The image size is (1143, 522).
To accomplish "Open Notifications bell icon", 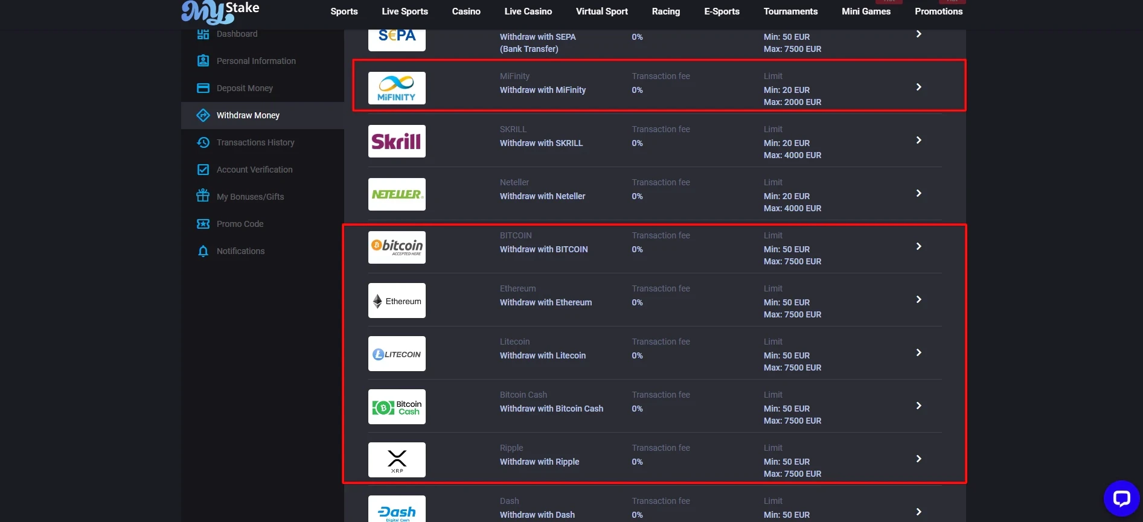I will tap(203, 251).
